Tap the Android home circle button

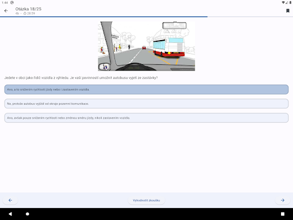click(27, 214)
